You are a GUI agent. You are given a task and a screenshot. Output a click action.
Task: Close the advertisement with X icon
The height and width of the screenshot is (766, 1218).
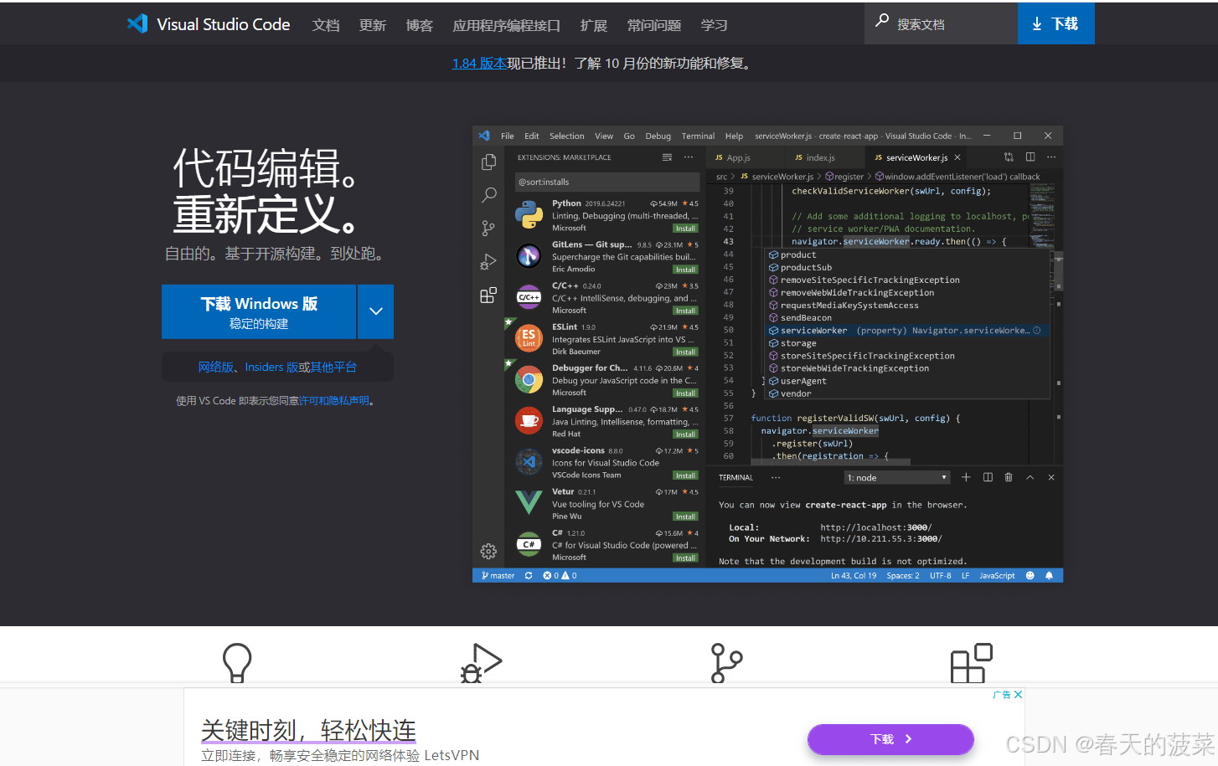click(x=1018, y=695)
